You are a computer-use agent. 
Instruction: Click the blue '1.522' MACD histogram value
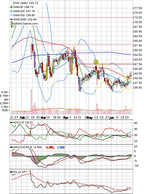(61, 147)
